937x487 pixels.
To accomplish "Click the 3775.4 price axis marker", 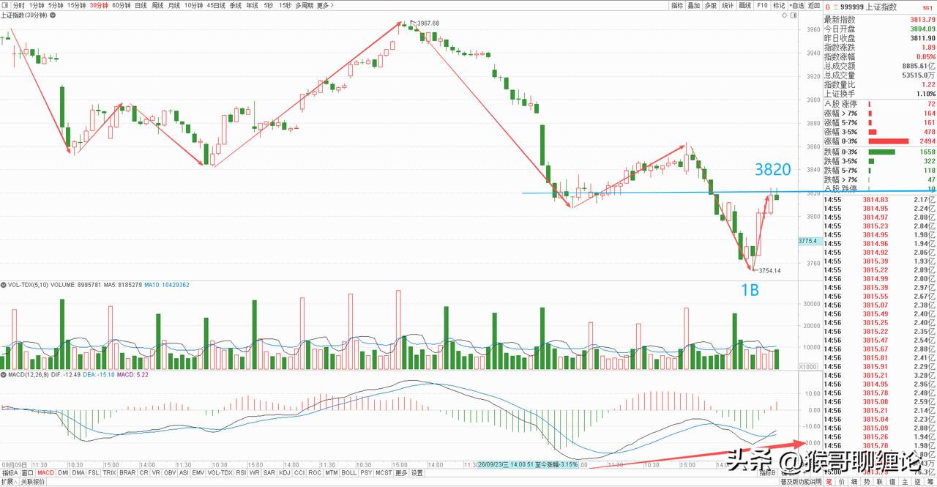I will [809, 240].
